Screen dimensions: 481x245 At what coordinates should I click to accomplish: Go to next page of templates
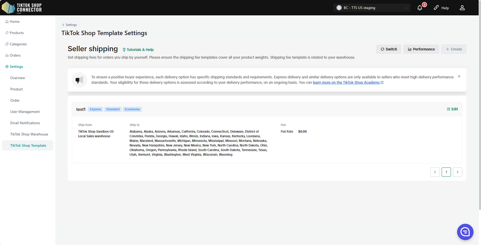(457, 172)
